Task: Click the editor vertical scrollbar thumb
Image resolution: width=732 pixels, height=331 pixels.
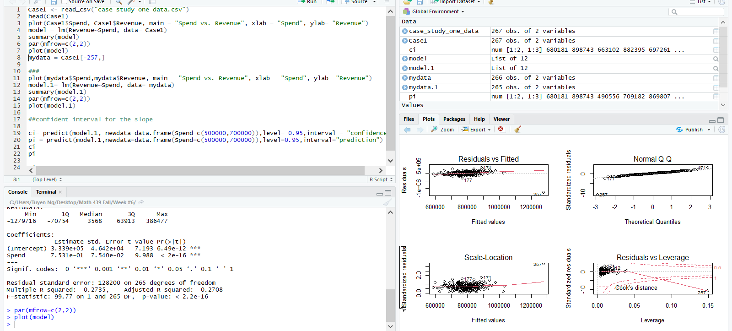Action: (x=390, y=83)
